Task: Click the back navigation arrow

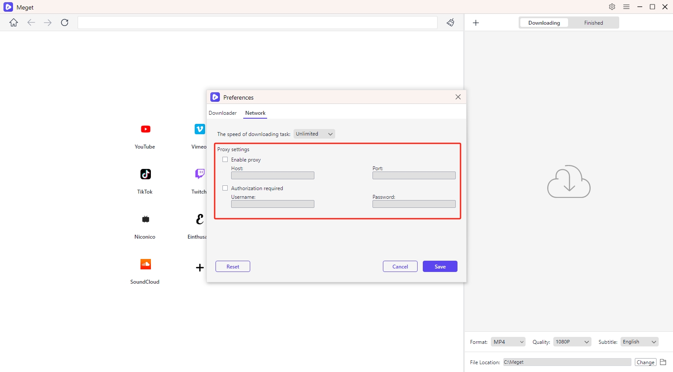Action: pyautogui.click(x=31, y=23)
